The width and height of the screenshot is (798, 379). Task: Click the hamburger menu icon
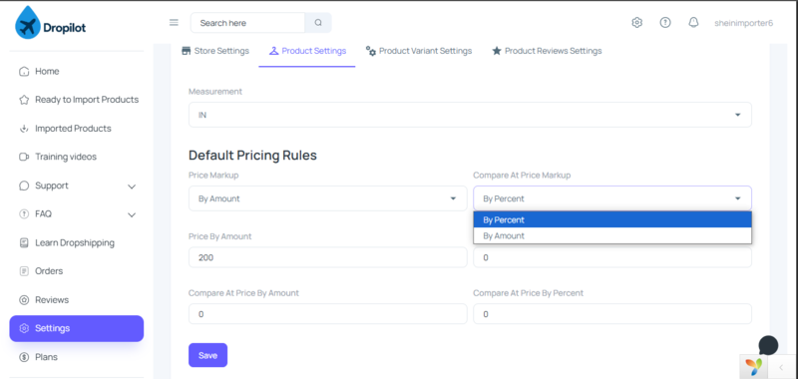click(174, 22)
